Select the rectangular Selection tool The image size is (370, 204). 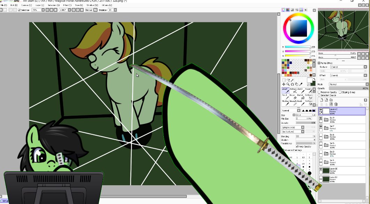(x=284, y=80)
